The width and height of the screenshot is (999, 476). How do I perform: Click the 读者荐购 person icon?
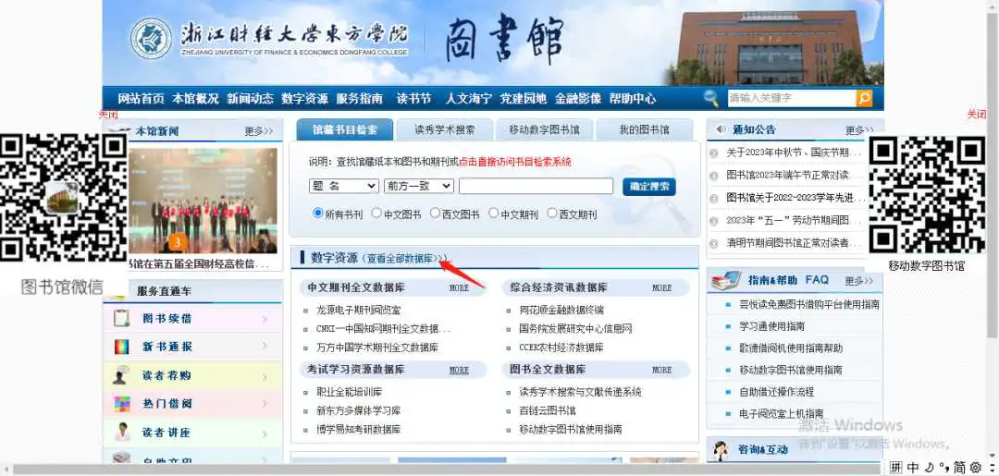[x=121, y=375]
